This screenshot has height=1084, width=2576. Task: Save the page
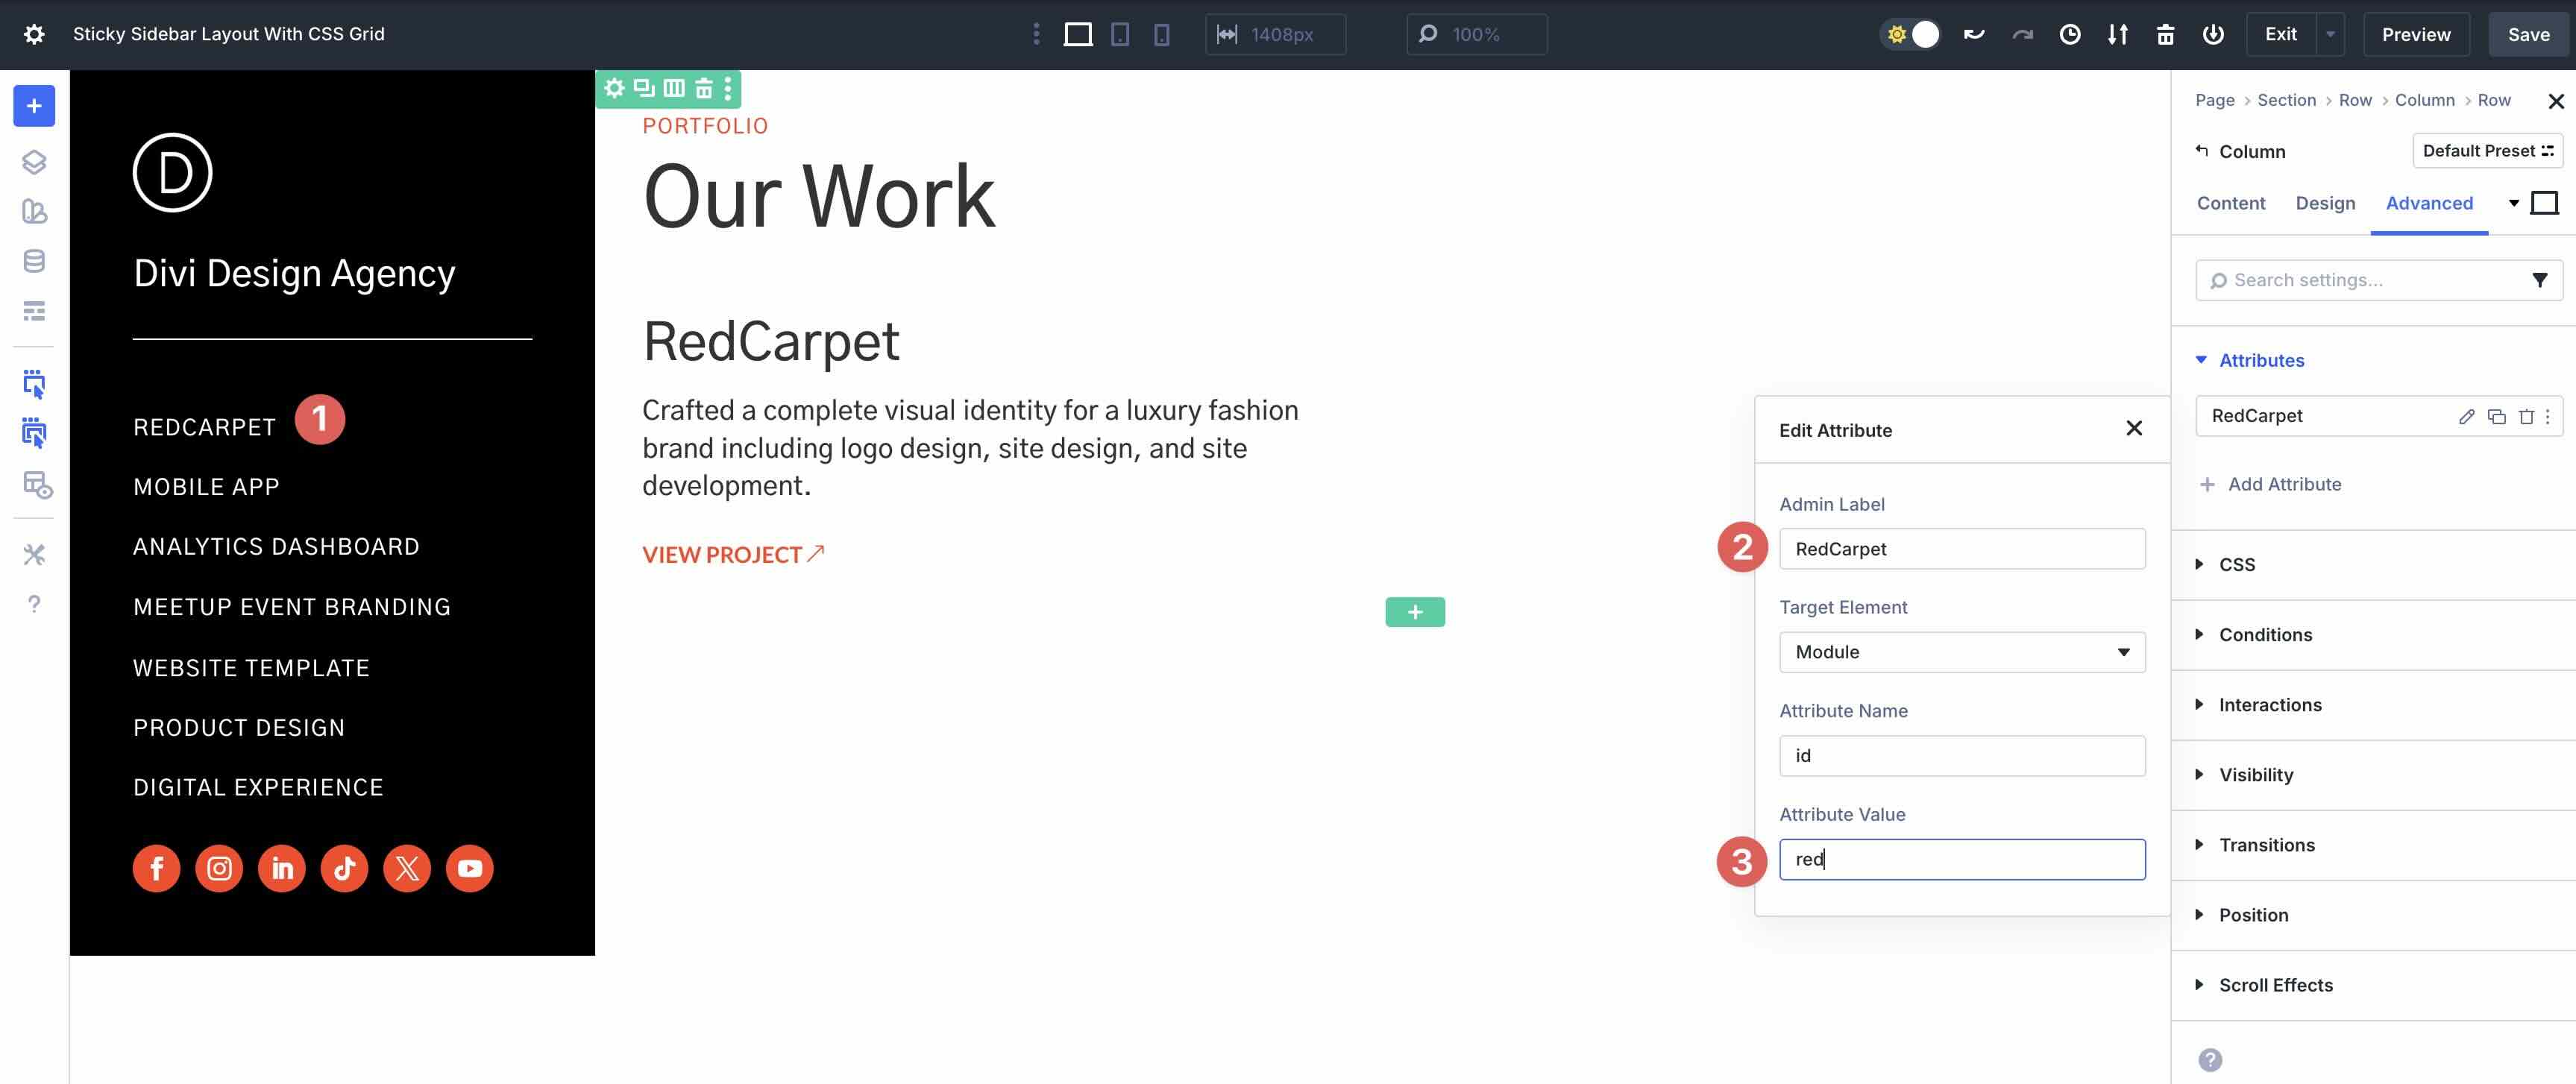coord(2527,33)
